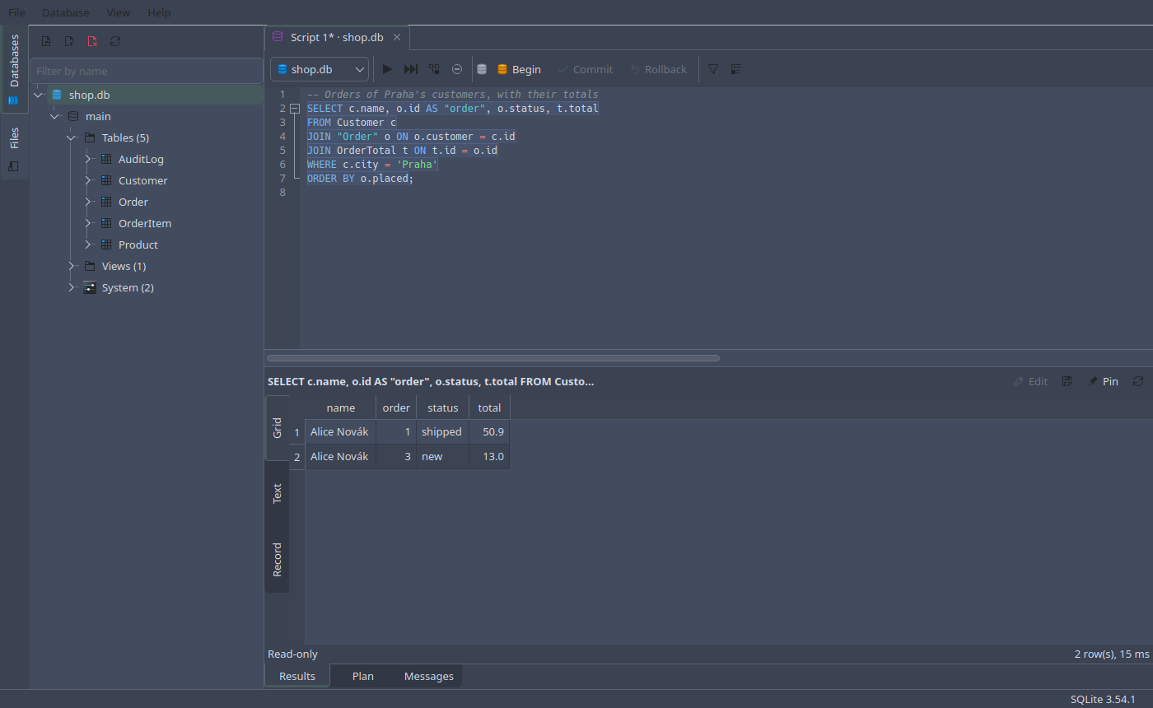1153x708 pixels.
Task: Select the Grid view tab
Action: pos(277,428)
